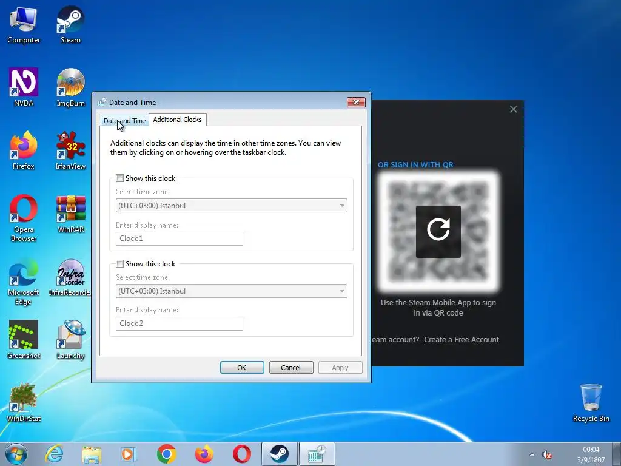Open the Computer desktop icon
This screenshot has width=621, height=466.
coord(24,25)
